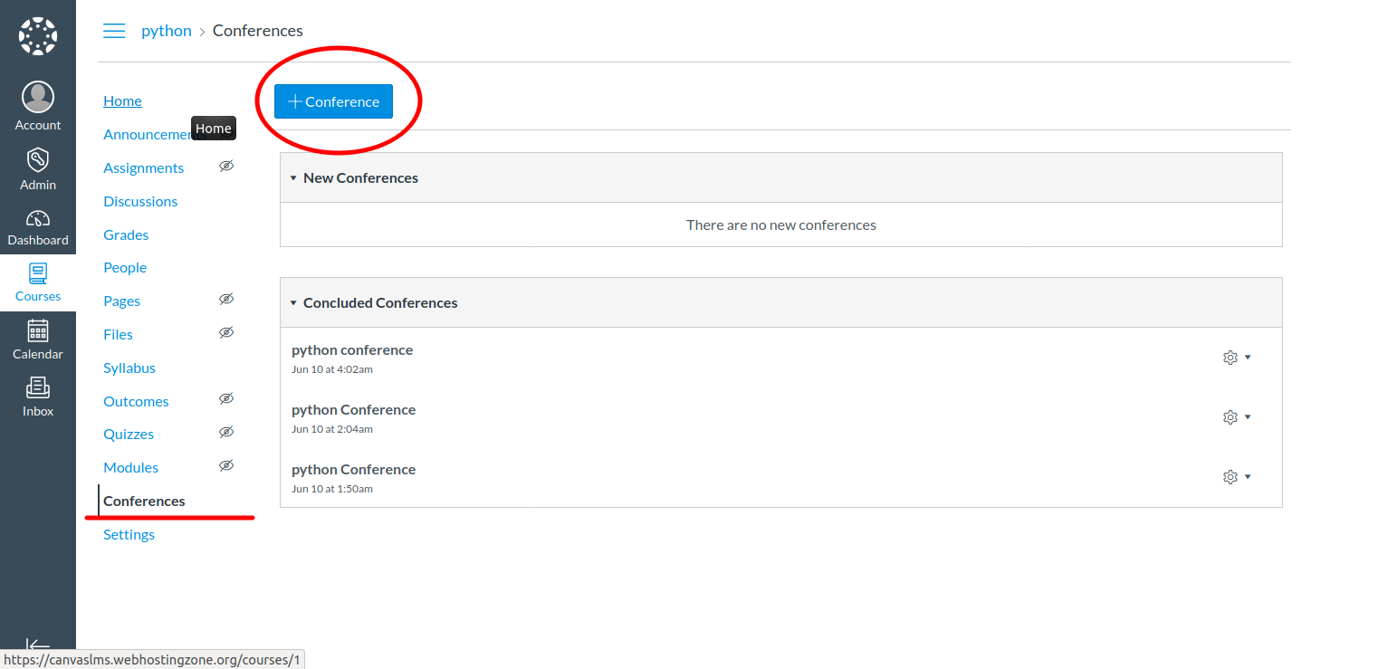This screenshot has width=1388, height=669.
Task: Select Discussions in course navigation
Action: (140, 201)
